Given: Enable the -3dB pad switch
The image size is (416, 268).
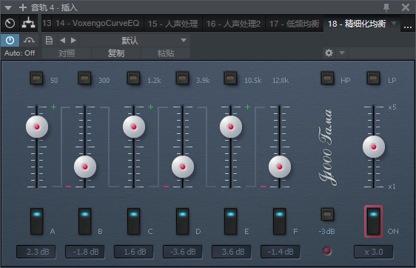Looking at the screenshot, I should coord(328,215).
